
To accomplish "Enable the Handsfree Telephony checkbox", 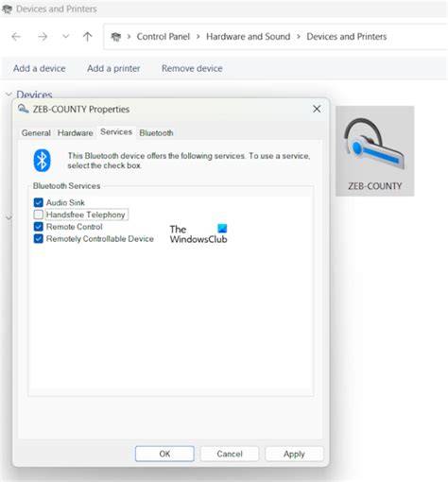I will tap(39, 215).
